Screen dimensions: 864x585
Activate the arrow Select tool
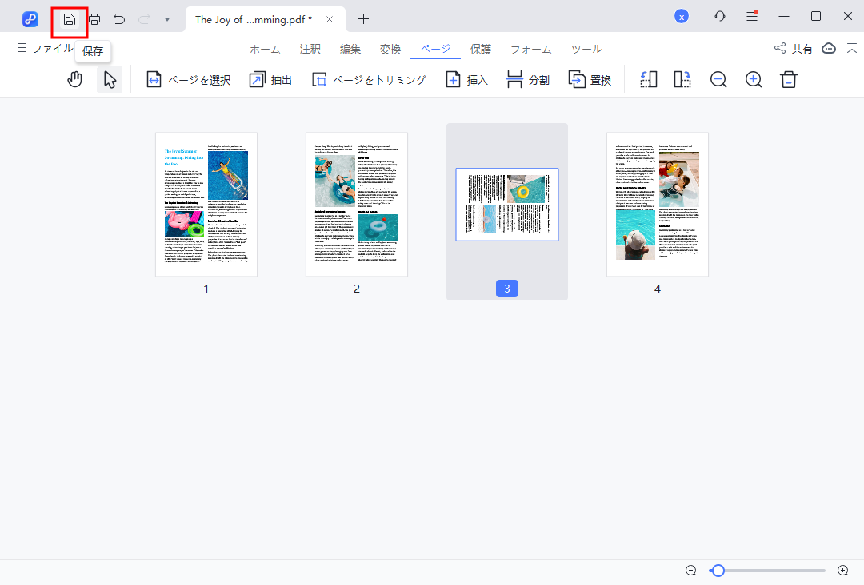(x=110, y=80)
